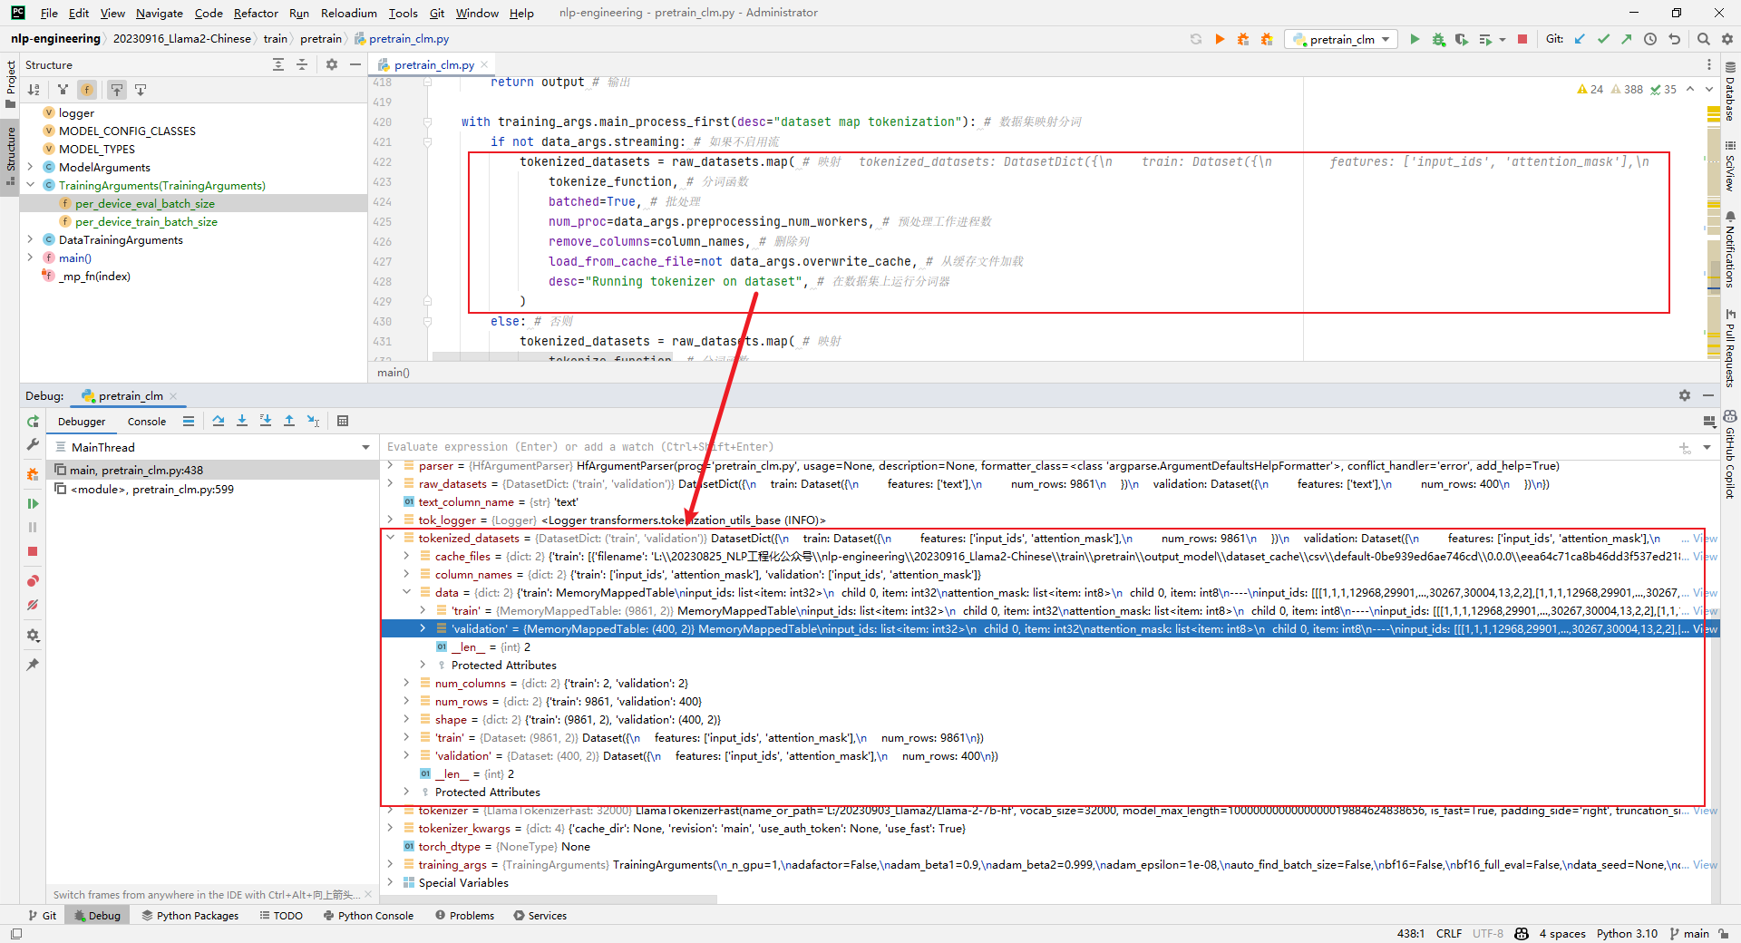The width and height of the screenshot is (1741, 943).
Task: Click the Step Into debug icon
Action: click(242, 421)
